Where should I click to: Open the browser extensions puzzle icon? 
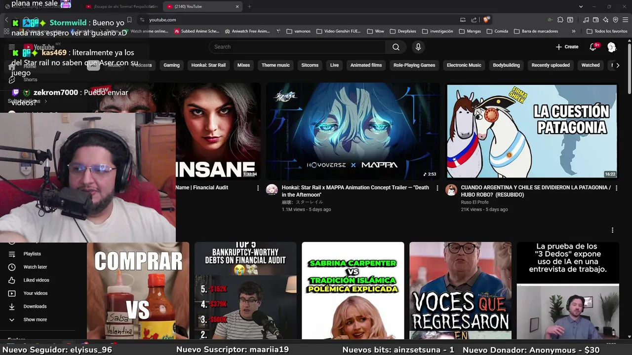click(x=560, y=20)
